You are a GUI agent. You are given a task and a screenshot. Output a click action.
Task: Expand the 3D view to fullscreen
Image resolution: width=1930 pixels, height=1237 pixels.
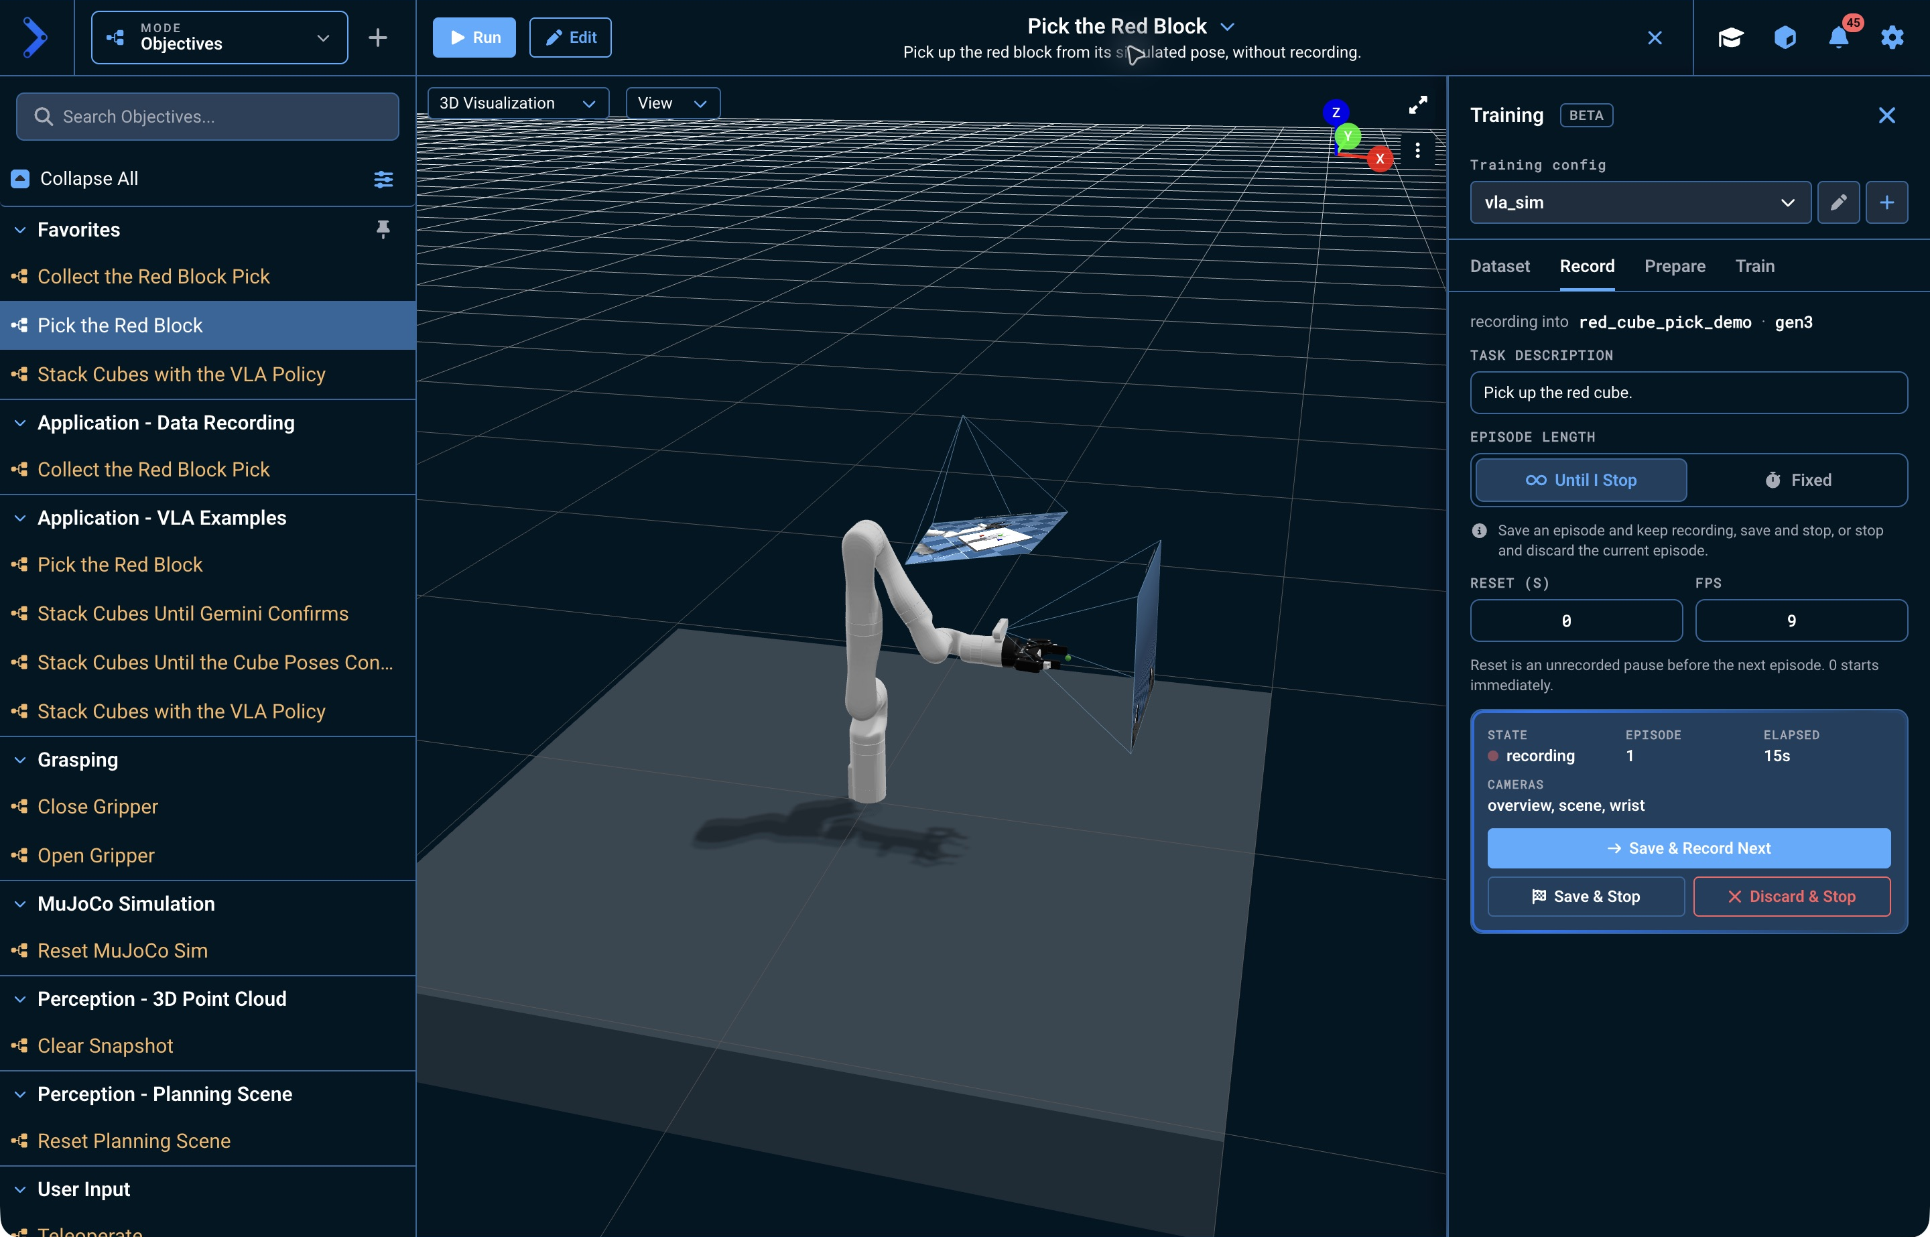(1417, 105)
